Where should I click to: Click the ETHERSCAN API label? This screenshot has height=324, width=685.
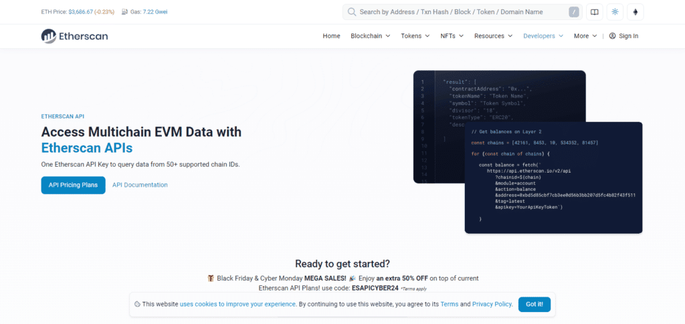point(63,116)
